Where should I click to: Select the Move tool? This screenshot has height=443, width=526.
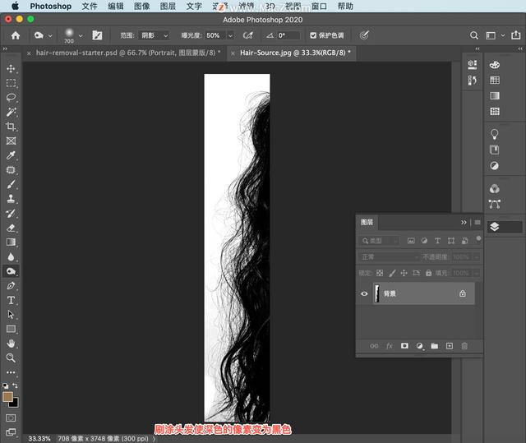click(x=11, y=68)
